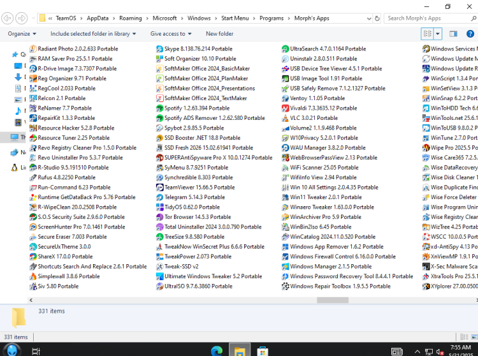
Task: Navigate to Microsoft in the address bar
Action: (x=164, y=19)
